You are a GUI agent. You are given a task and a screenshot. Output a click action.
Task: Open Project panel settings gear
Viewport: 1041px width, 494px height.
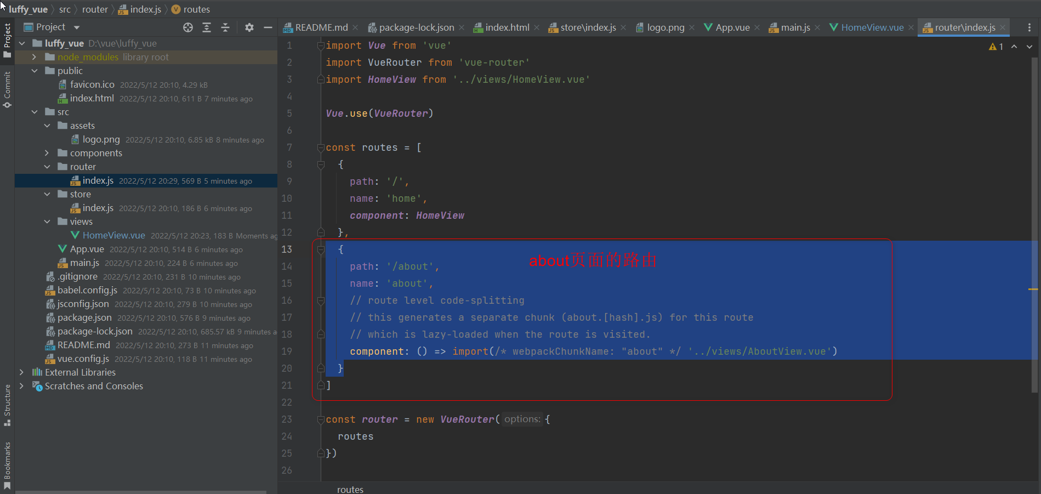coord(249,27)
